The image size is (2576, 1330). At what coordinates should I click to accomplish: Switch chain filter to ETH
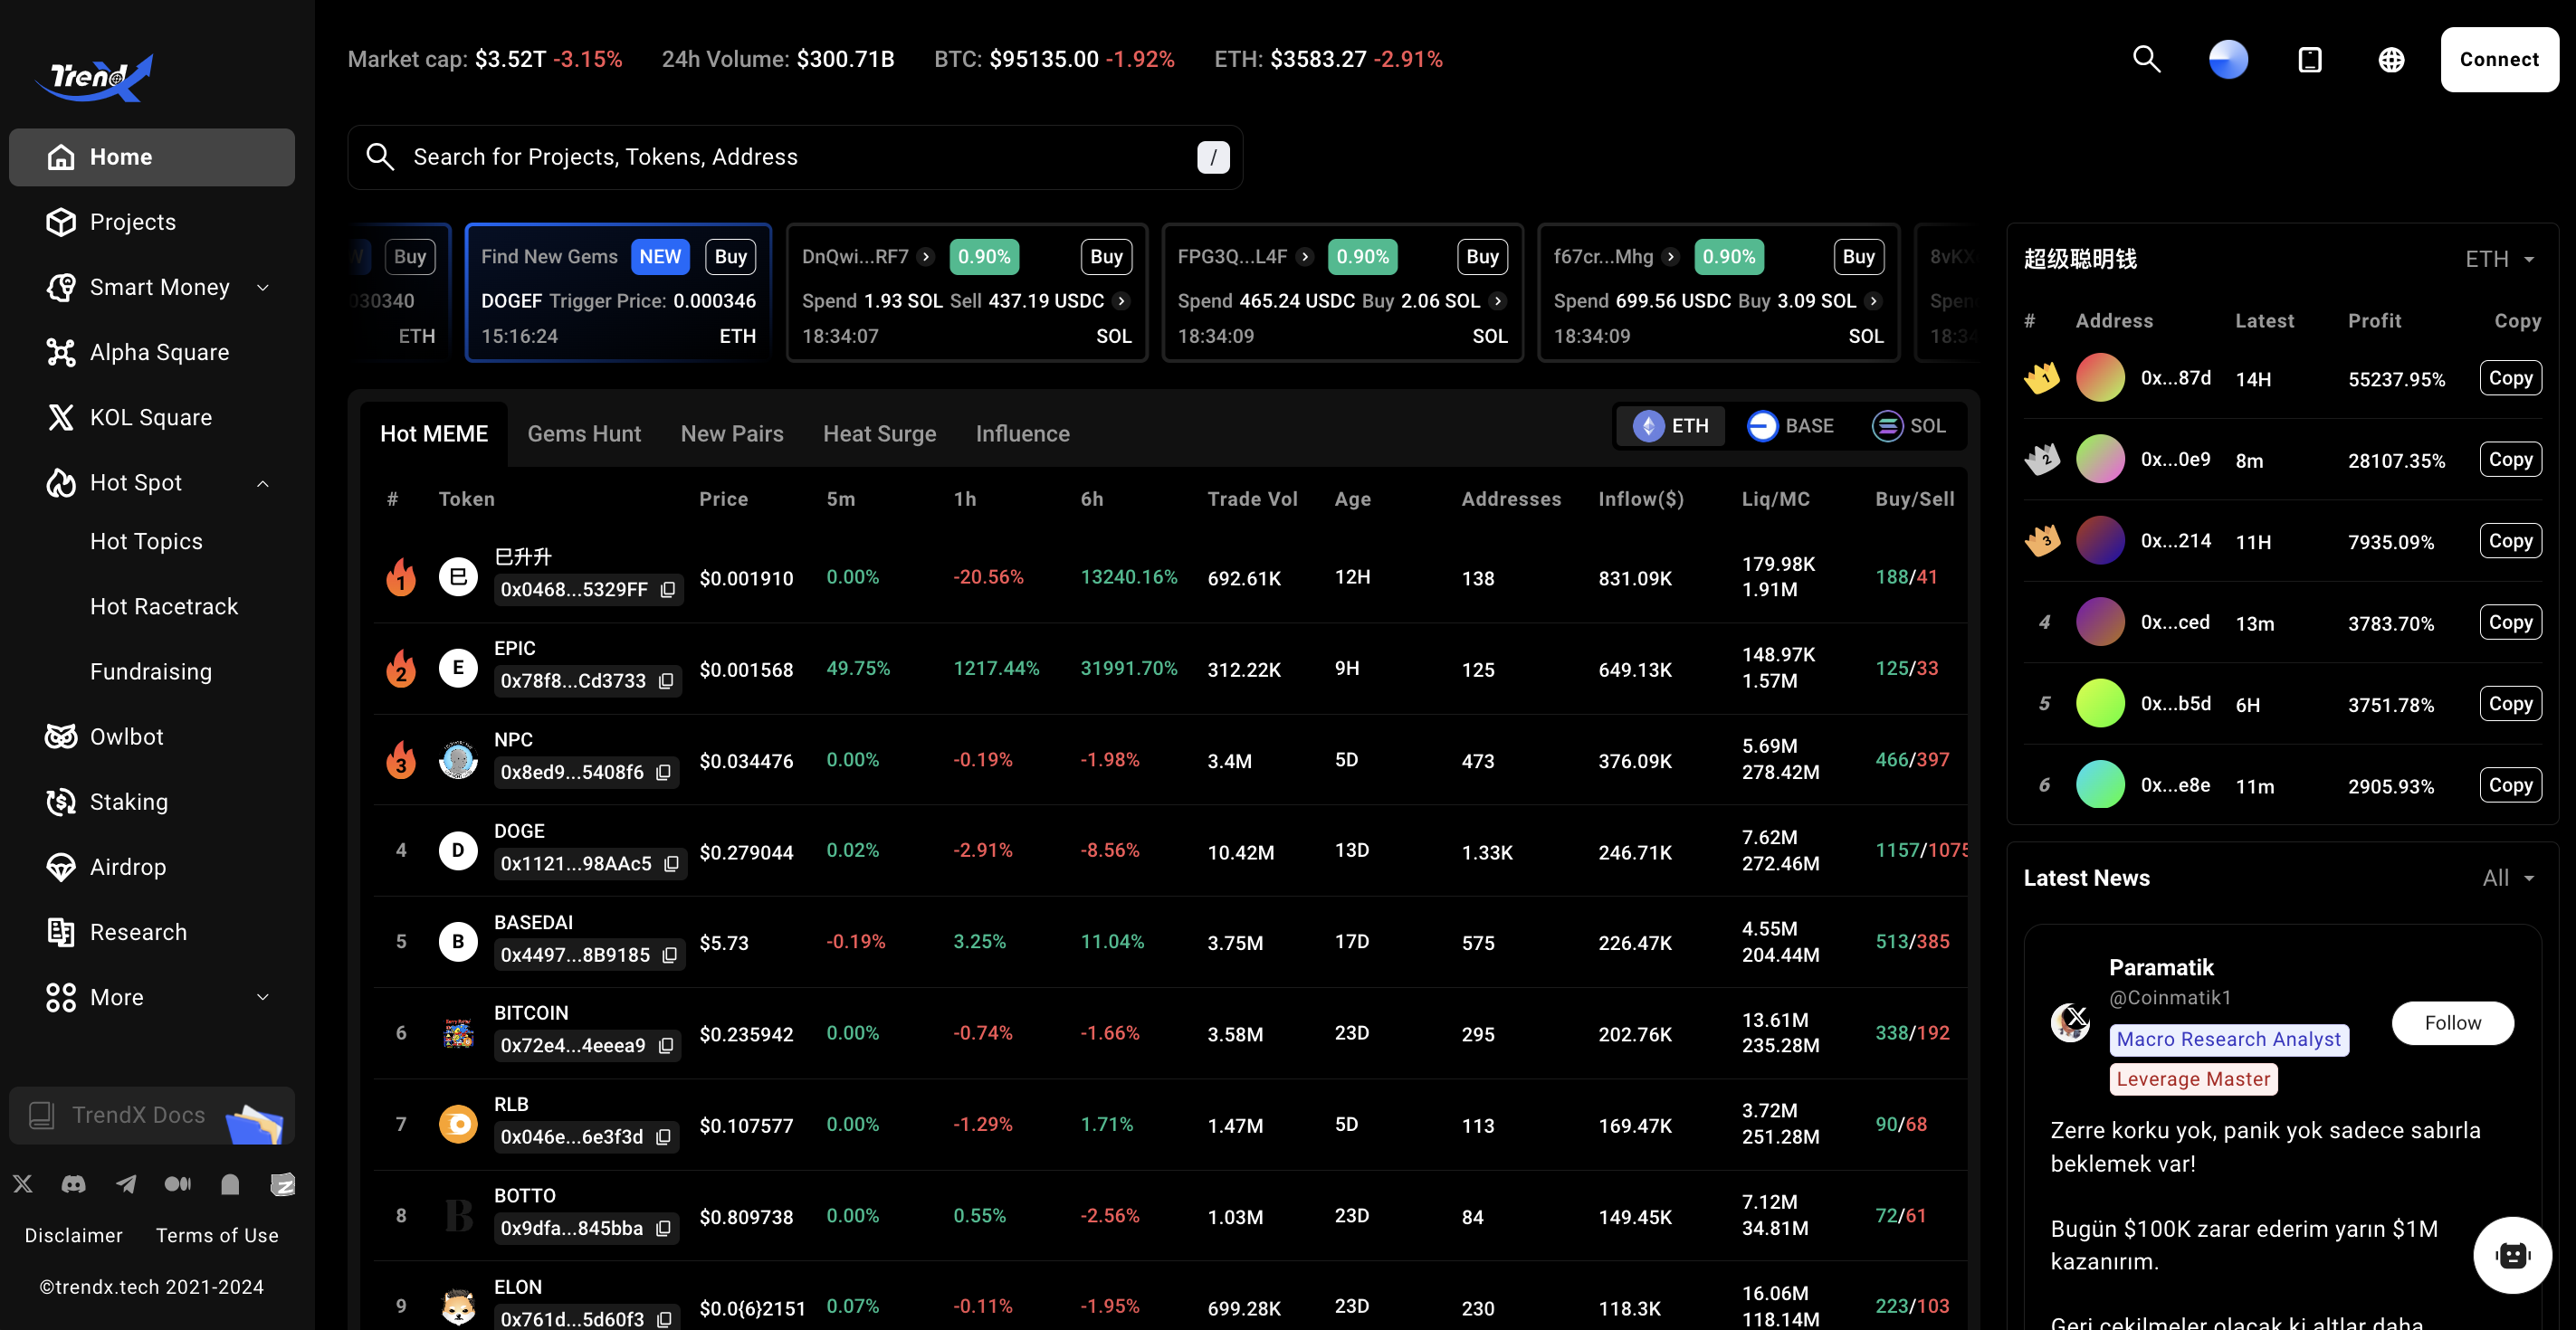click(x=1671, y=425)
